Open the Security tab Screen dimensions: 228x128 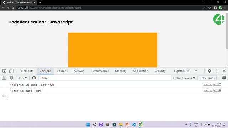[160, 71]
